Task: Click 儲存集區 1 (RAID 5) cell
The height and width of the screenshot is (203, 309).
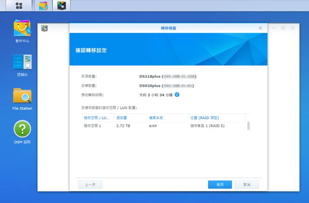Action: 207,126
